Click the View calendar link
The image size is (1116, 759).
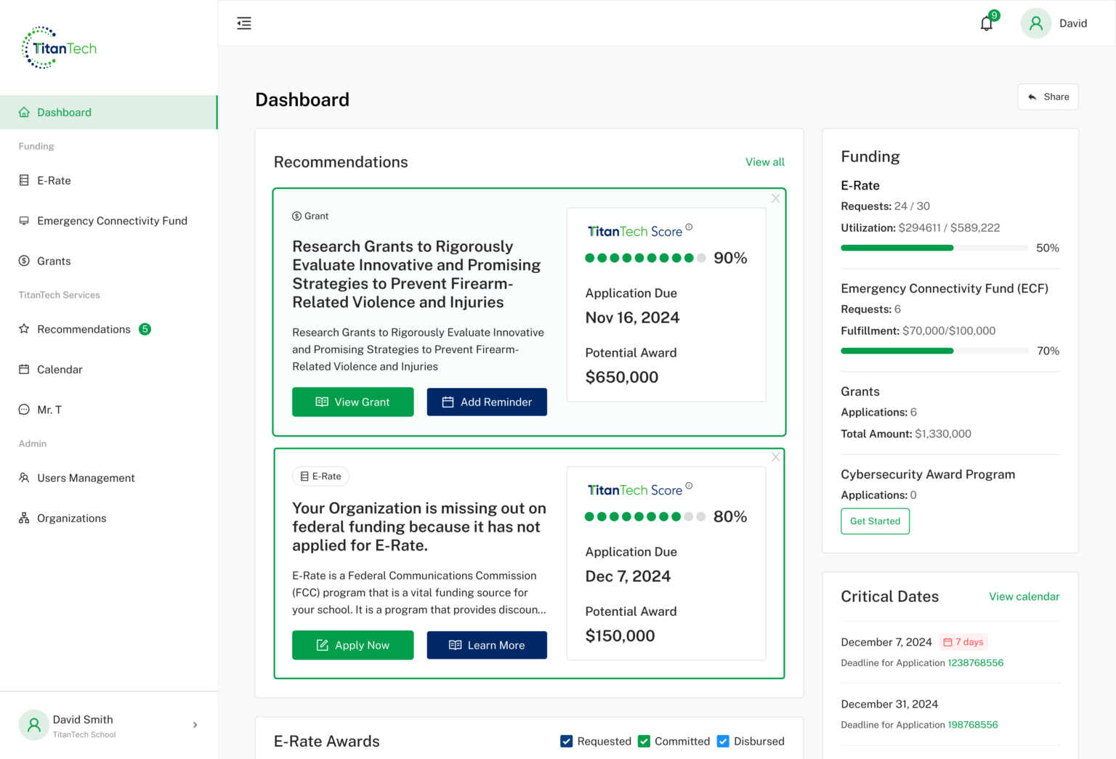(x=1024, y=596)
